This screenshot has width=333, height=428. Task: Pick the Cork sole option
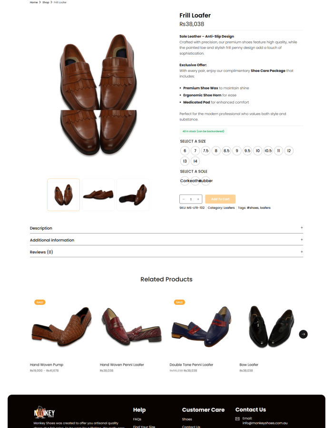pos(185,181)
